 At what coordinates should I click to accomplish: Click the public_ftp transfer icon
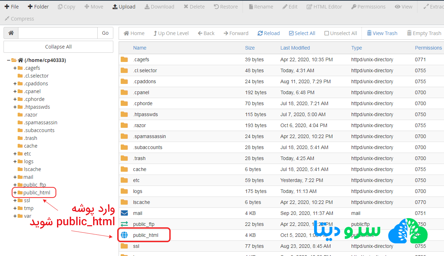(125, 224)
